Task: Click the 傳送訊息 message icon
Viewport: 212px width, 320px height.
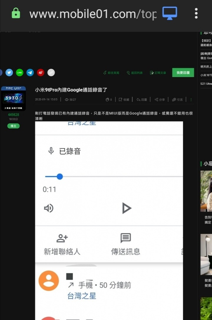Action: pyautogui.click(x=126, y=238)
